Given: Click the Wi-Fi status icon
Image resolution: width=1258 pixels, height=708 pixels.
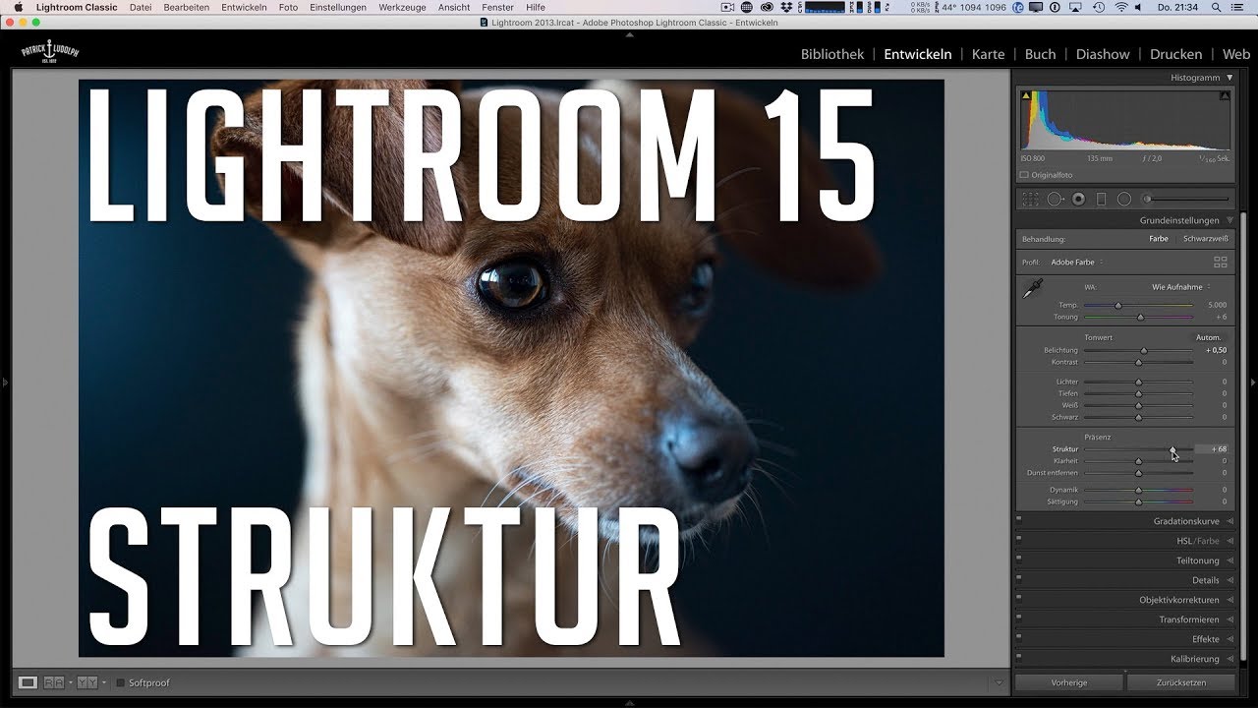Looking at the screenshot, I should (1122, 7).
